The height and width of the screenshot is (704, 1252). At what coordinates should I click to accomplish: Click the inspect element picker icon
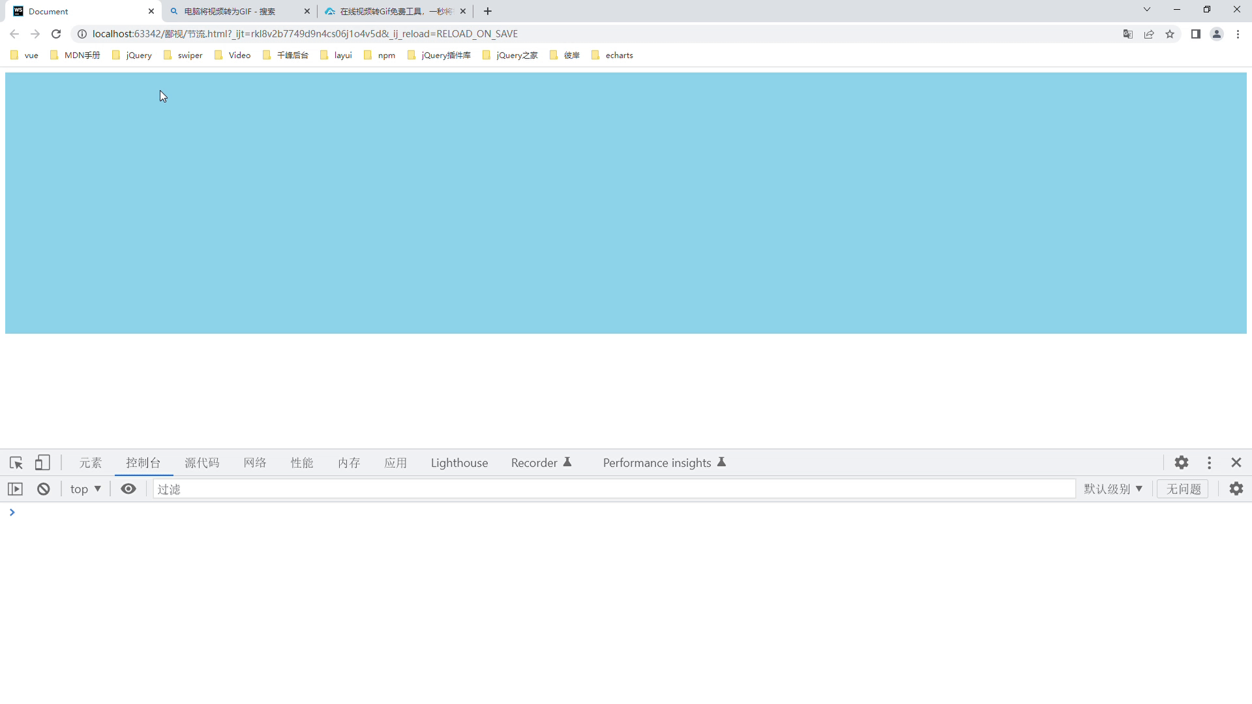point(16,463)
